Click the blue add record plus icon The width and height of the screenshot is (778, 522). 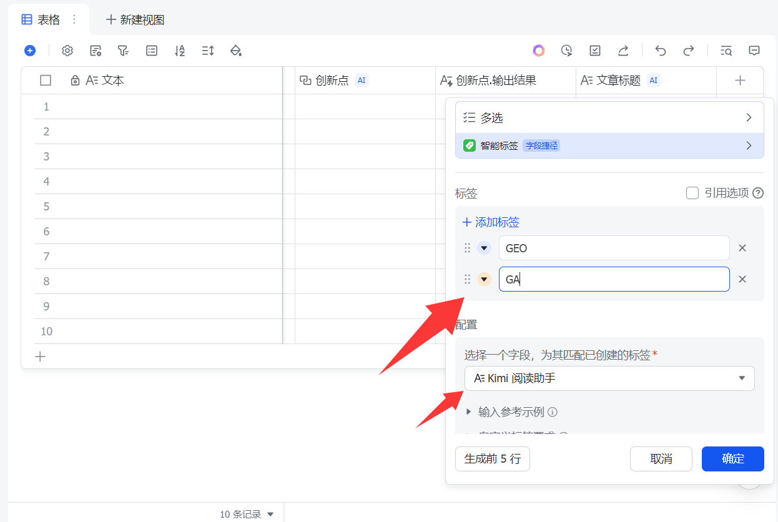[x=30, y=51]
